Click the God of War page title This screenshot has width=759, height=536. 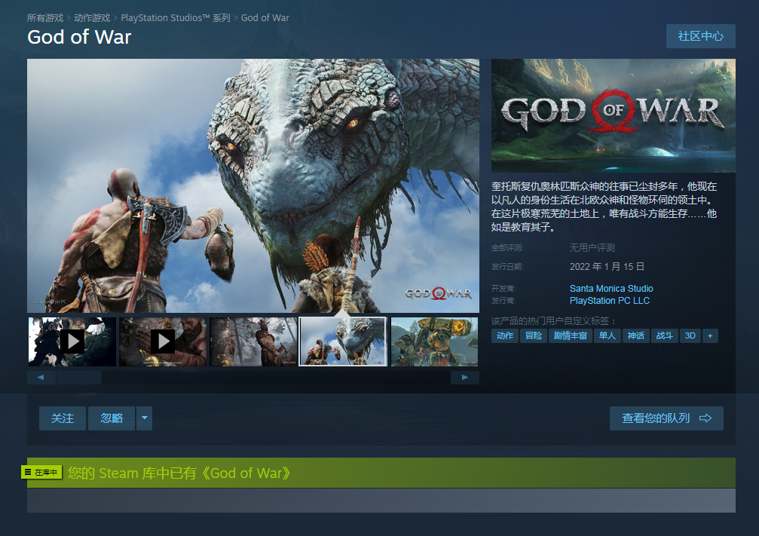coord(79,37)
